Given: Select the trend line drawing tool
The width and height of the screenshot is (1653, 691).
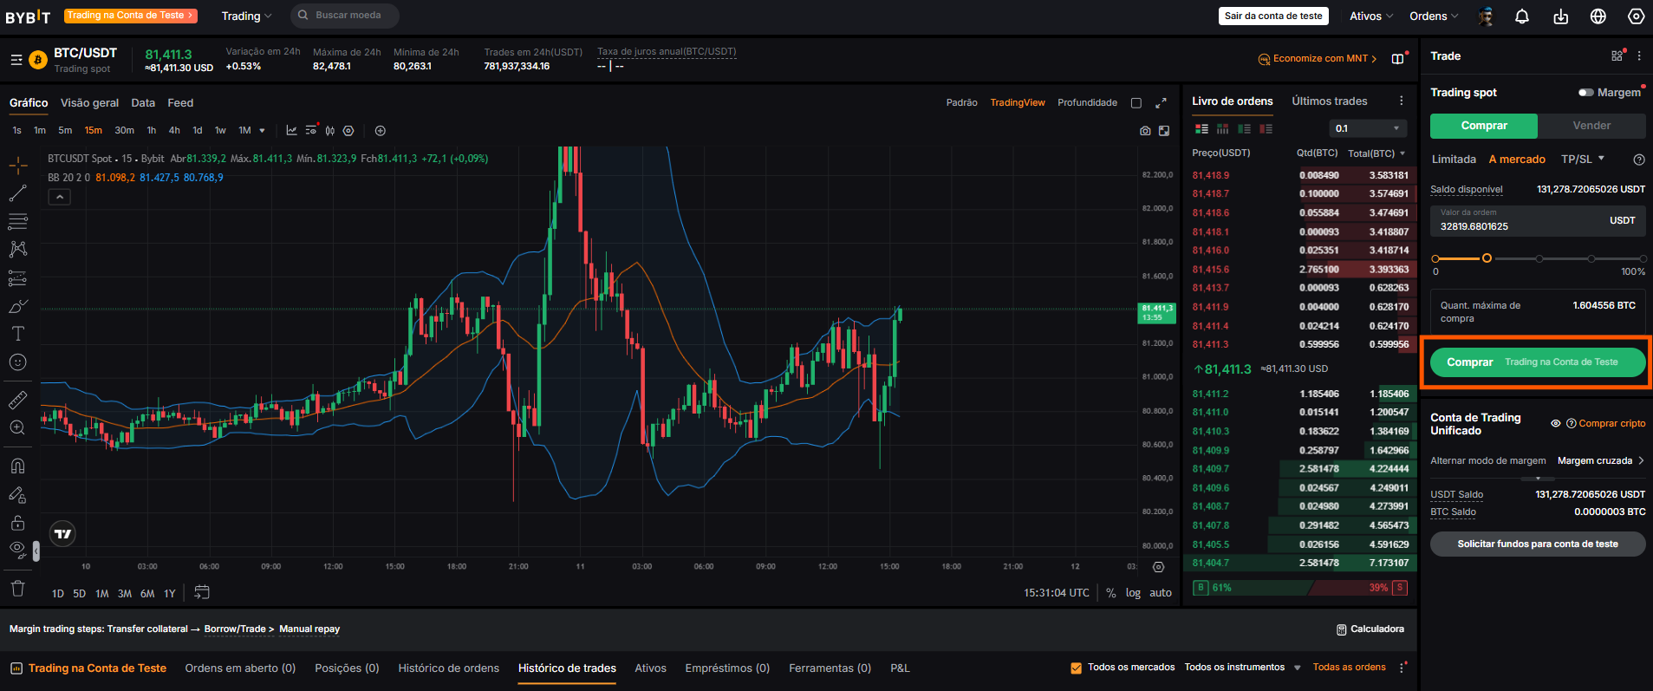Looking at the screenshot, I should (17, 192).
